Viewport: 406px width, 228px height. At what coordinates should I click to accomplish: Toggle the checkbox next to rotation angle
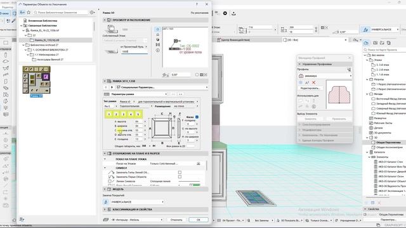tap(197, 75)
